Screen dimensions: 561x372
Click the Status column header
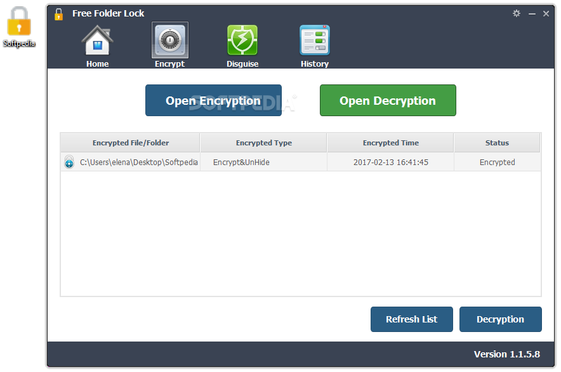(497, 142)
